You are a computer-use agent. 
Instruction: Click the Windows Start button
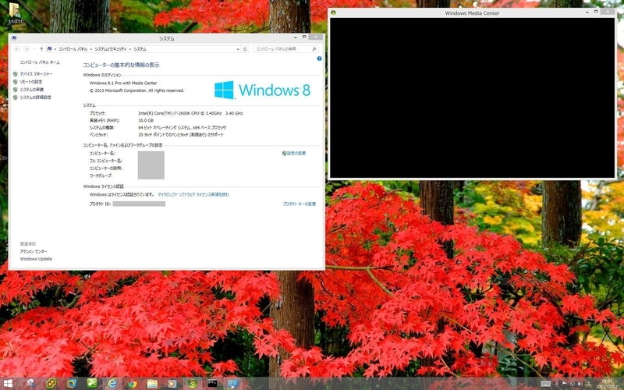[8, 383]
